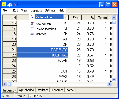Click the vertical scrollbar thumb
Image resolution: width=119 pixels, height=99 pixels.
pyautogui.click(x=114, y=22)
